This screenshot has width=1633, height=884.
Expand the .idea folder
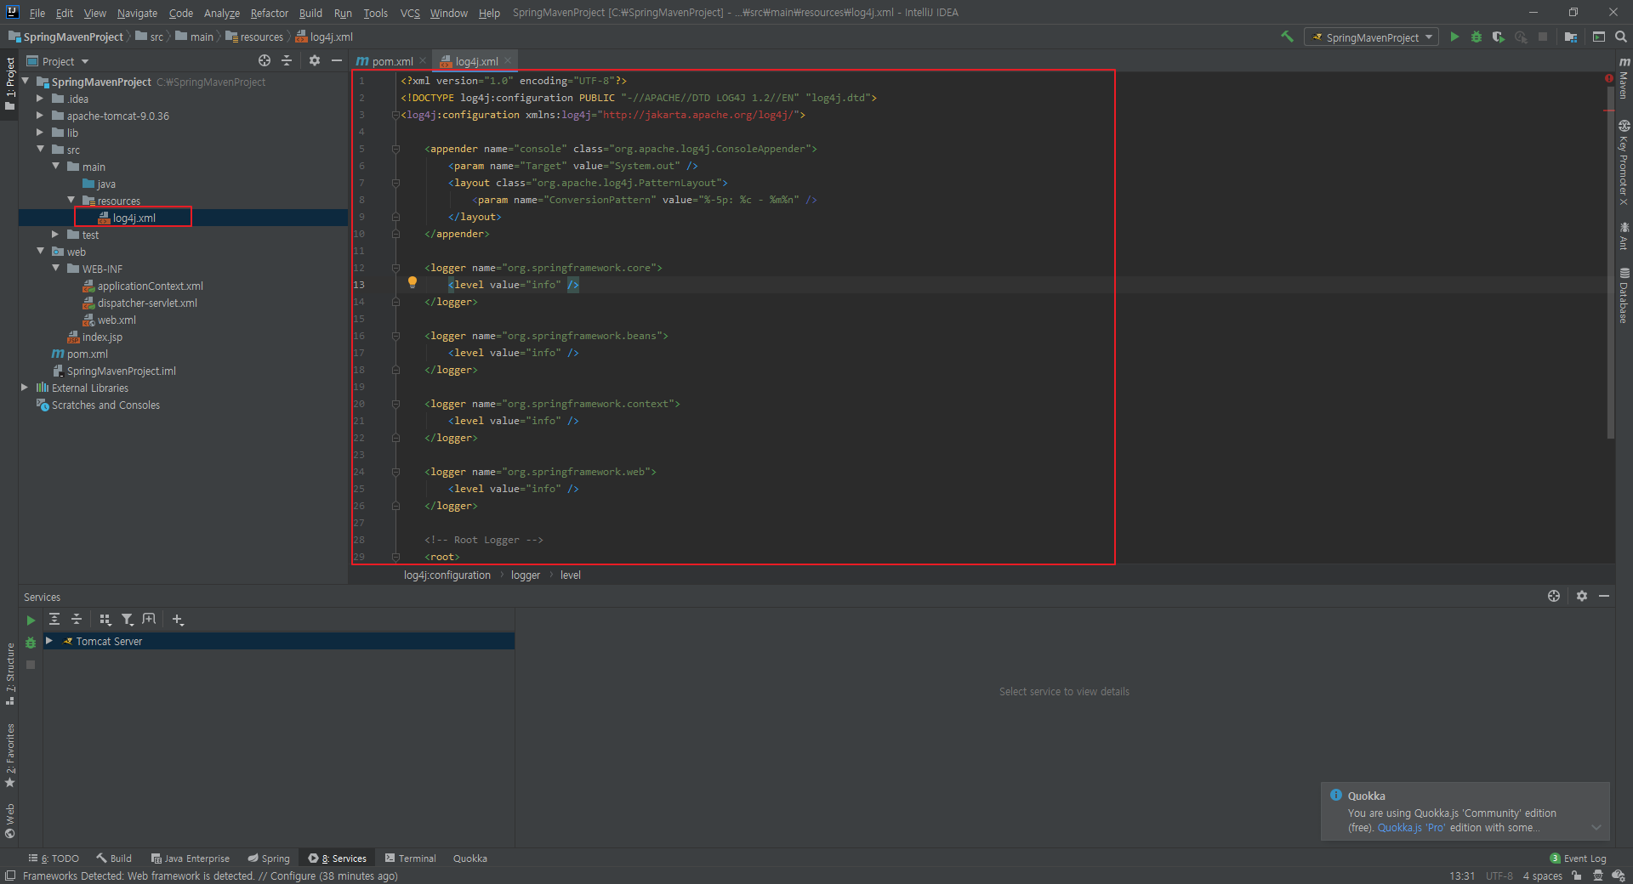pyautogui.click(x=40, y=99)
